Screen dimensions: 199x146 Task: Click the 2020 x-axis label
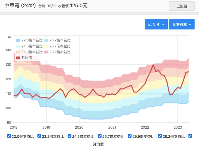pyautogui.click(x=79, y=127)
